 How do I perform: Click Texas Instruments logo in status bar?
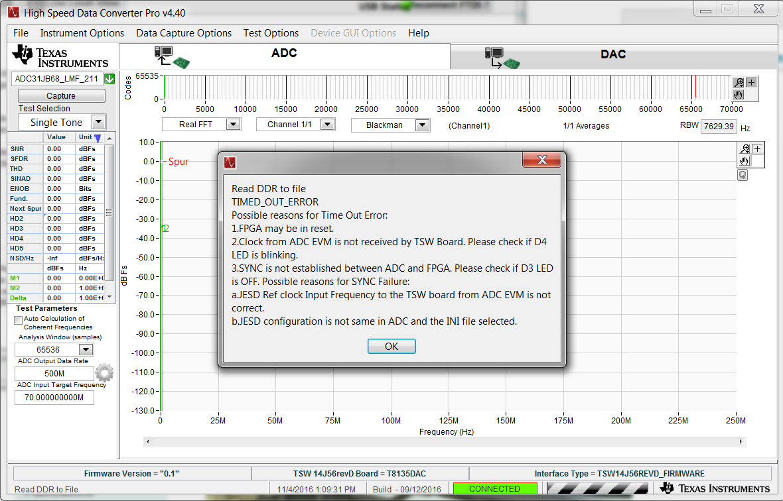point(715,488)
